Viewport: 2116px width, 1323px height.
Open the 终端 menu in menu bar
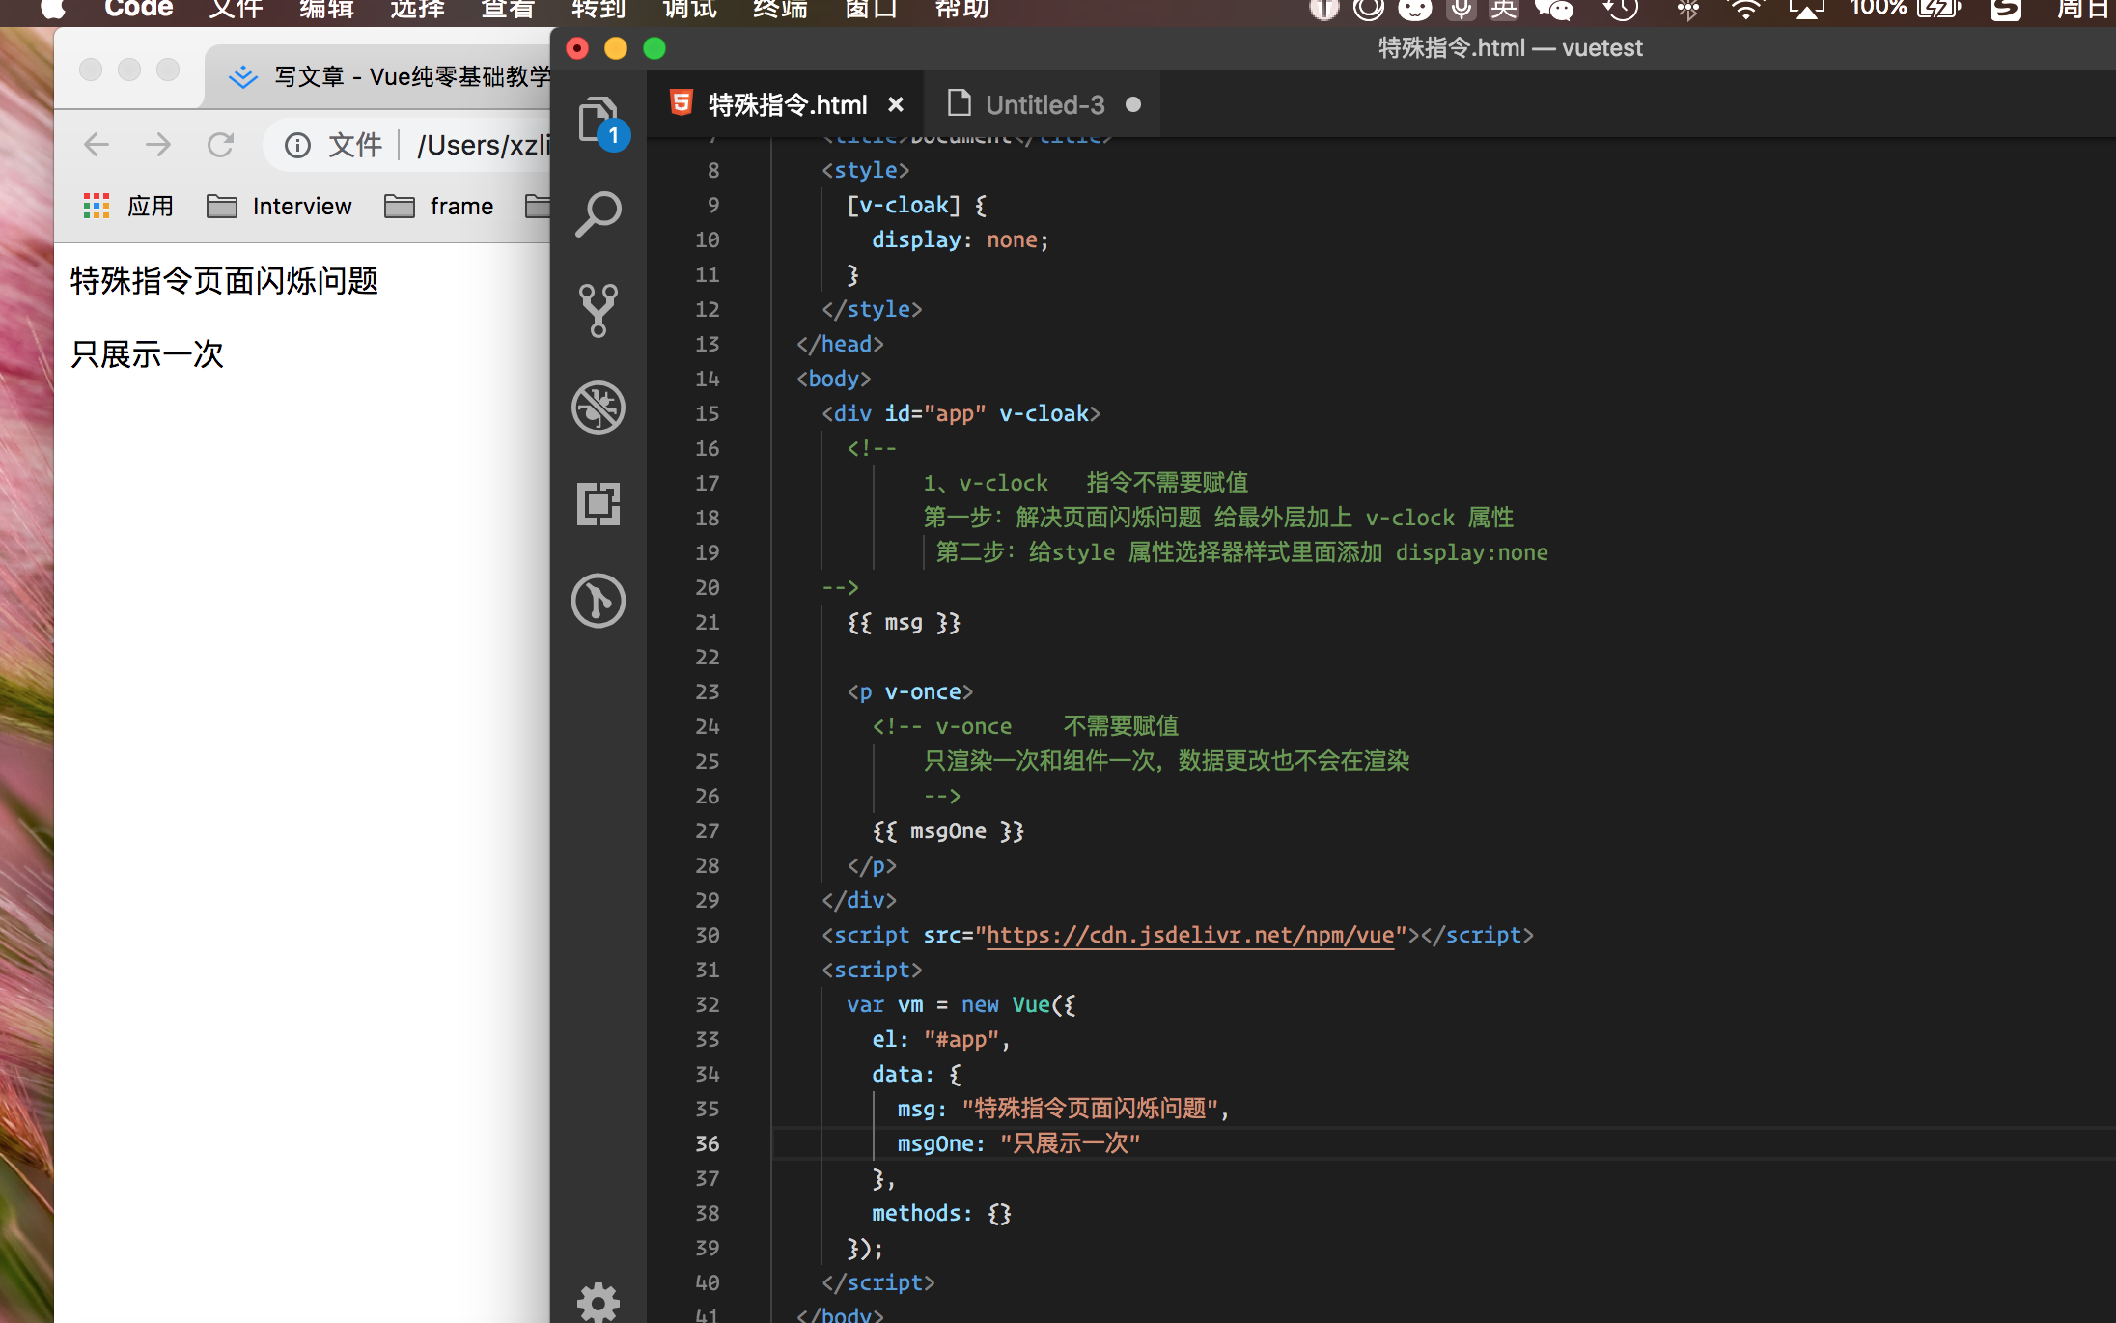pos(780,10)
